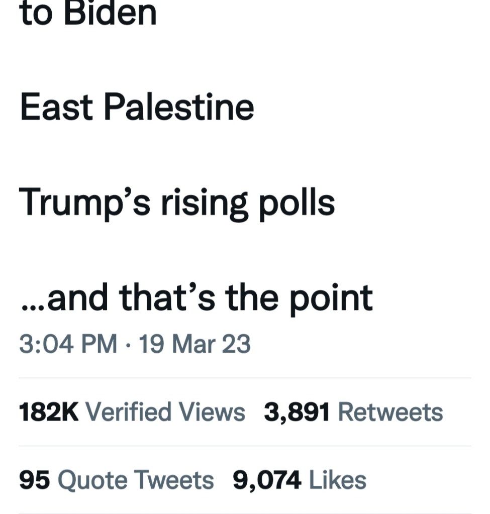This screenshot has width=490, height=514.
Task: Click the 95 quote count
Action: point(35,480)
